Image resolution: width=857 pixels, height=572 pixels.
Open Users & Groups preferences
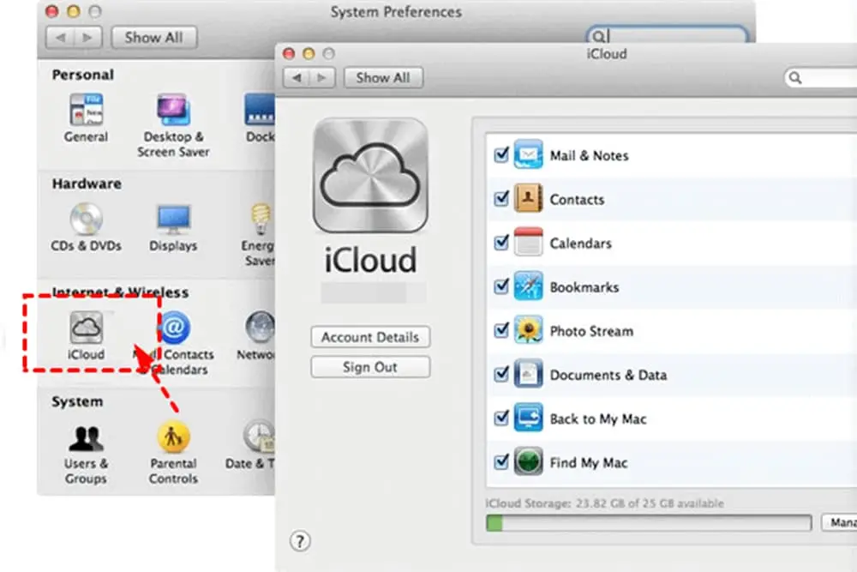tap(86, 439)
